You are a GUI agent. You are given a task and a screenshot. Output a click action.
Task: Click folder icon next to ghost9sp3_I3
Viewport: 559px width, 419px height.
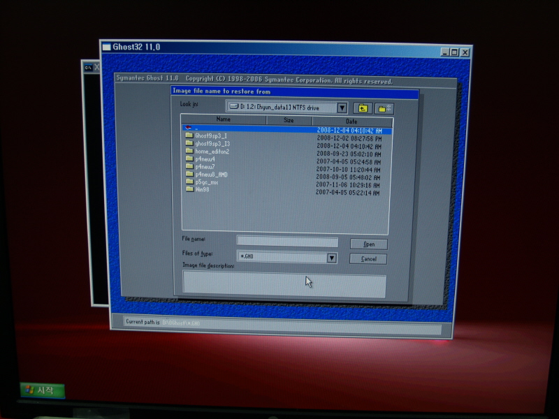tap(189, 143)
